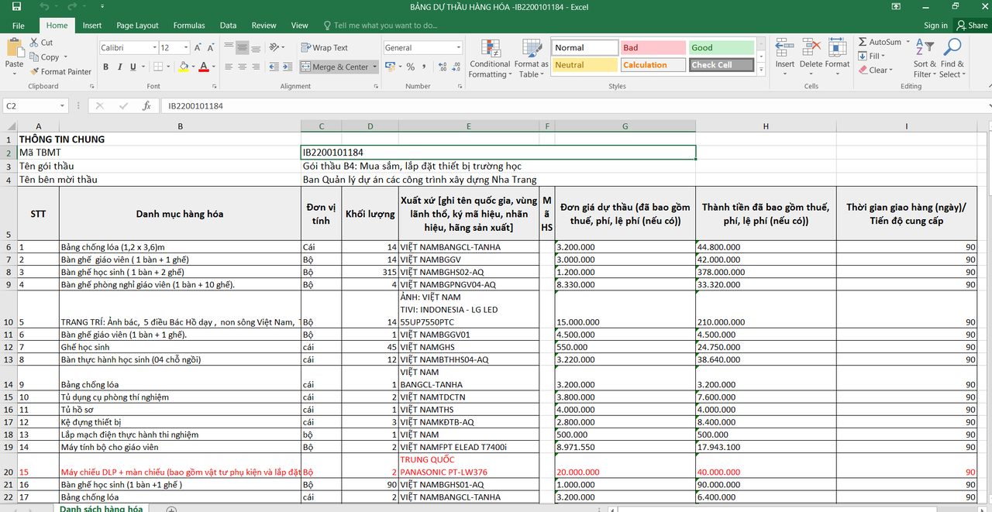Apply the Check Cell style
Screen dimensions: 992x512
[721, 65]
